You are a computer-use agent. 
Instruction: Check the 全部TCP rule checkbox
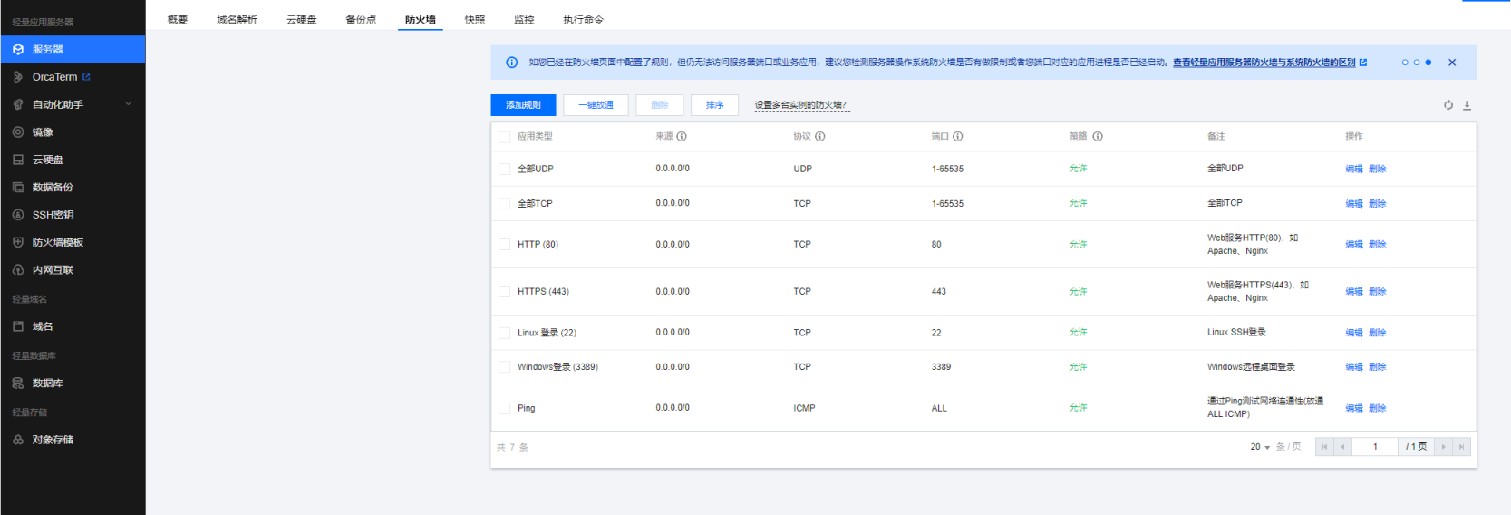tap(505, 204)
